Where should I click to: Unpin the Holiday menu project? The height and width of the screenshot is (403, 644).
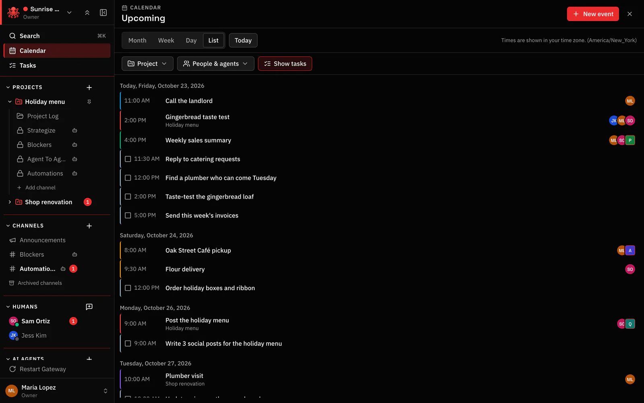pos(89,102)
